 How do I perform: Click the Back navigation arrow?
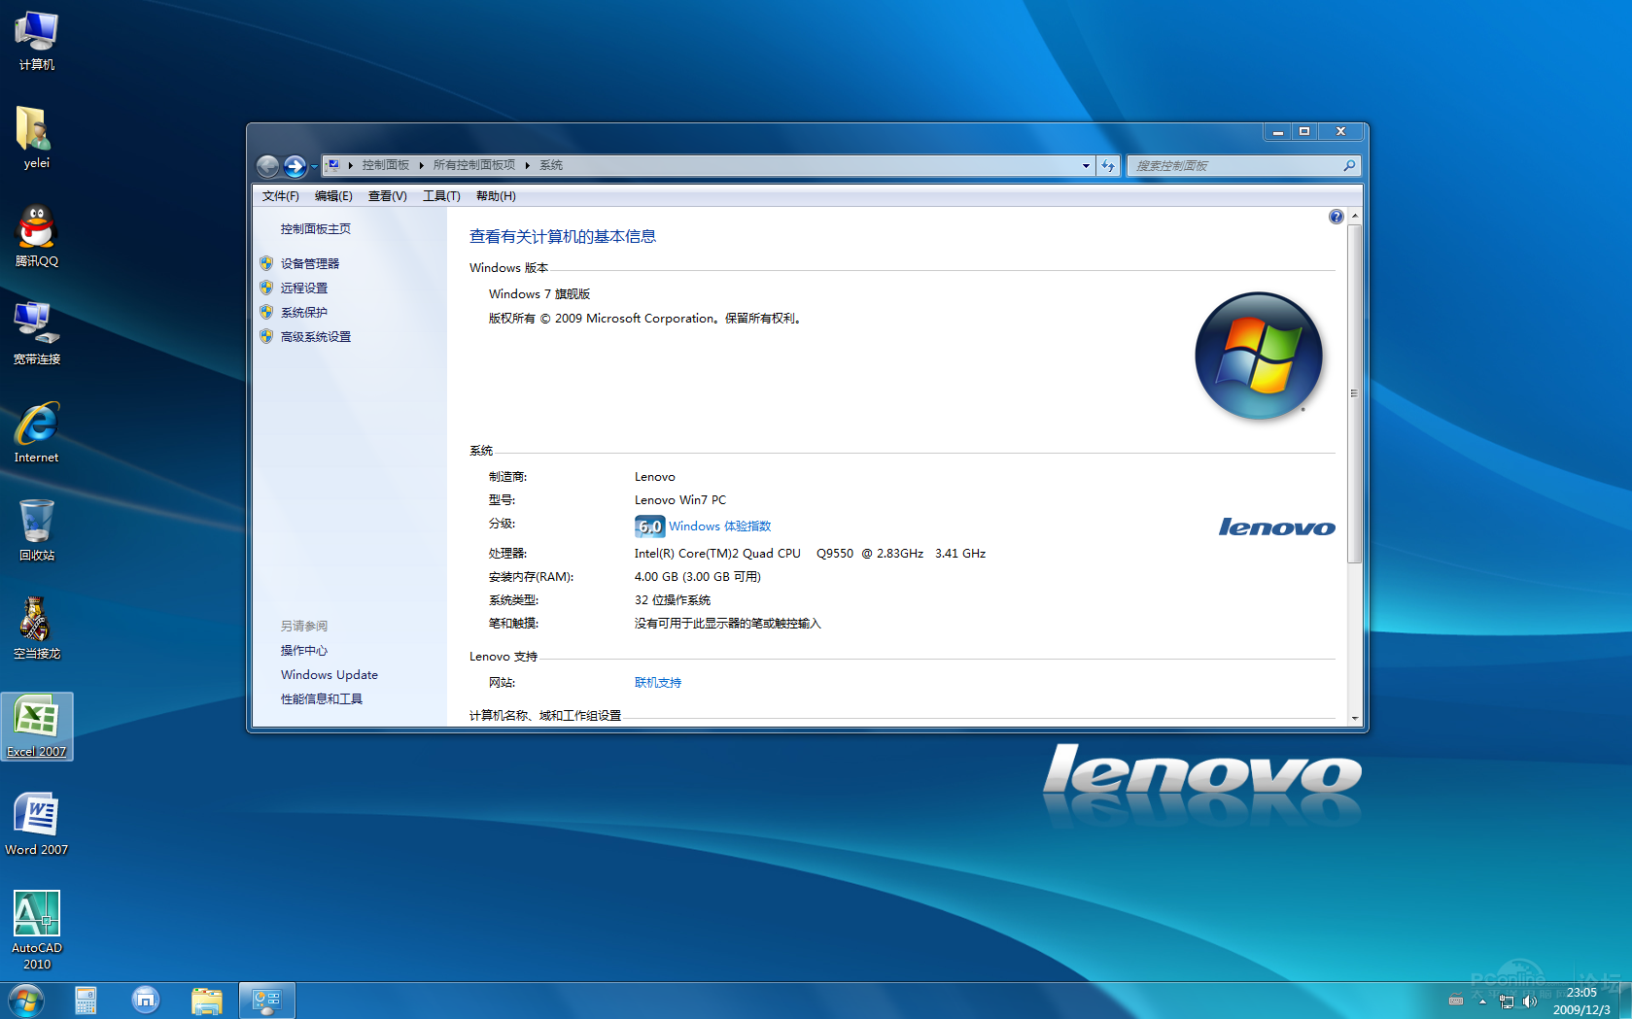point(267,166)
